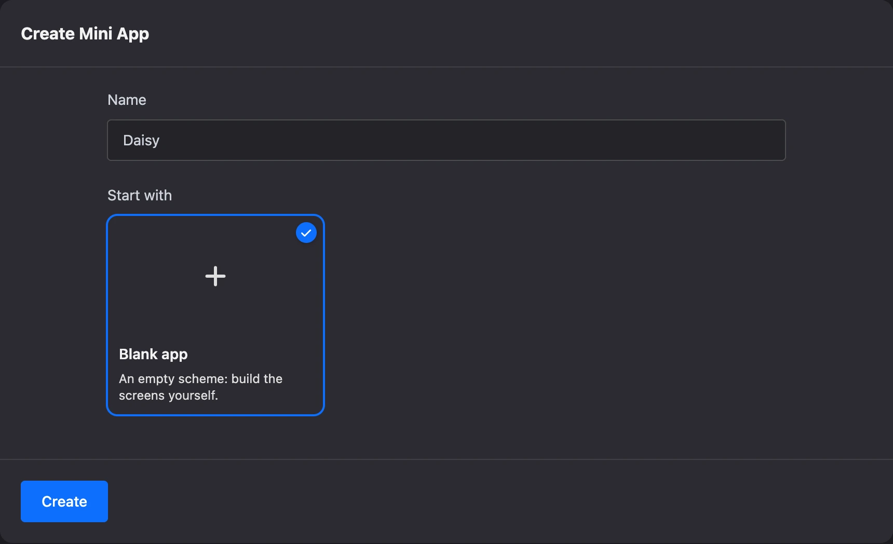Select the plus icon on Blank app card
Viewport: 893px width, 544px height.
[215, 276]
